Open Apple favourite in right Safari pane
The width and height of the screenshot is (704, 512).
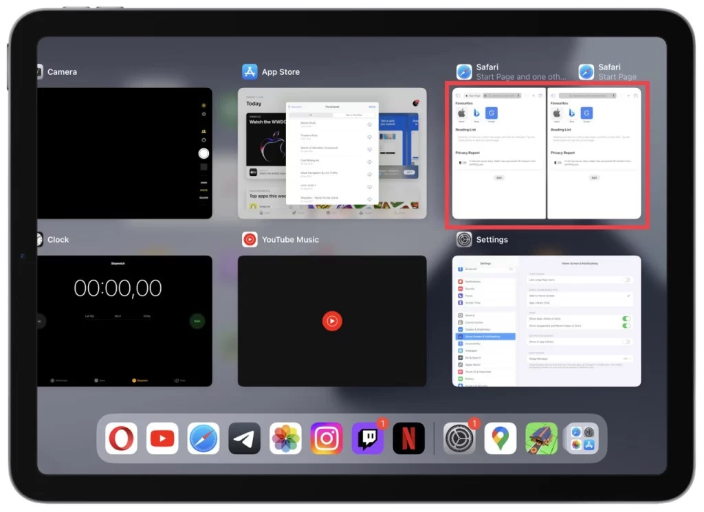(557, 113)
